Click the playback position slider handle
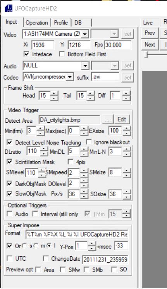 [146, 55]
